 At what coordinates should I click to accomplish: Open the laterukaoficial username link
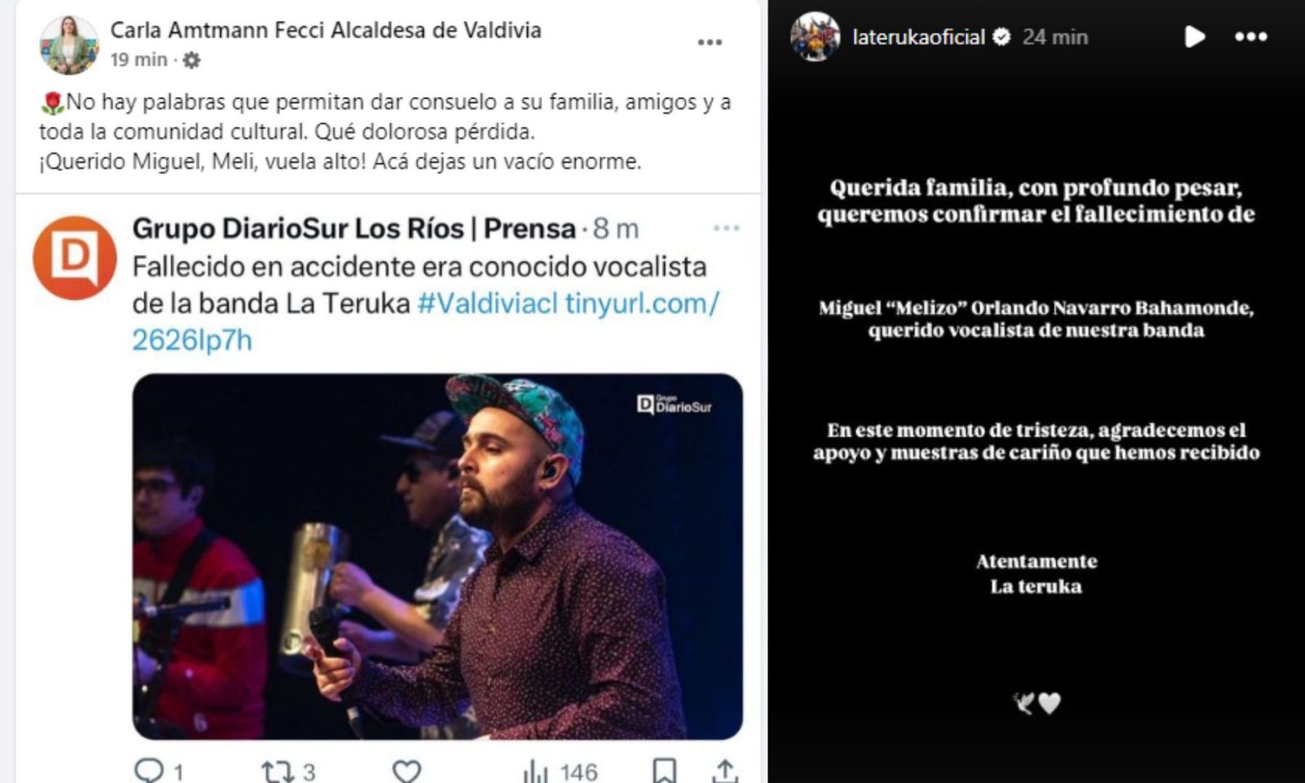point(919,37)
